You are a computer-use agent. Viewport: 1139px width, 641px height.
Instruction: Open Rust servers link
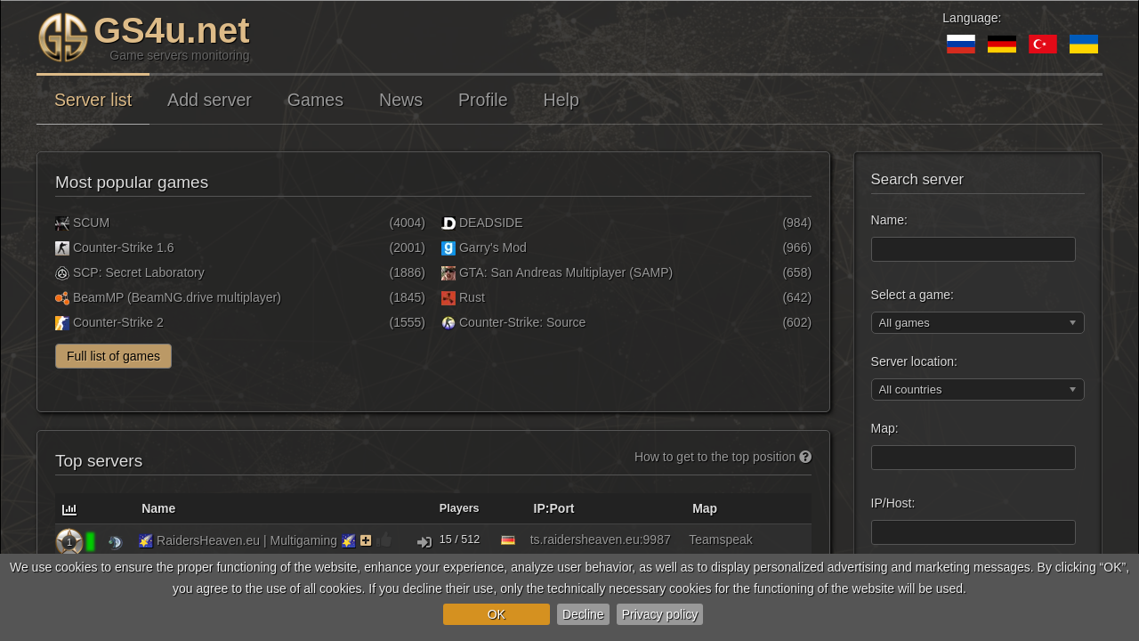pos(472,297)
